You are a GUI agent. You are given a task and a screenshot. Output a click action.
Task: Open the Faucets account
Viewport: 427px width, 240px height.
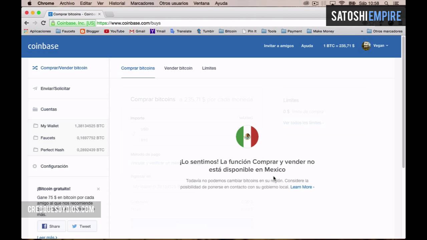[69, 138]
